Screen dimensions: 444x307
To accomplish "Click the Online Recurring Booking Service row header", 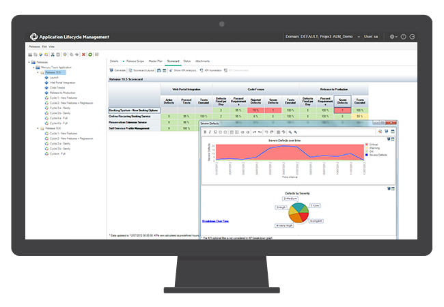I will (x=134, y=116).
